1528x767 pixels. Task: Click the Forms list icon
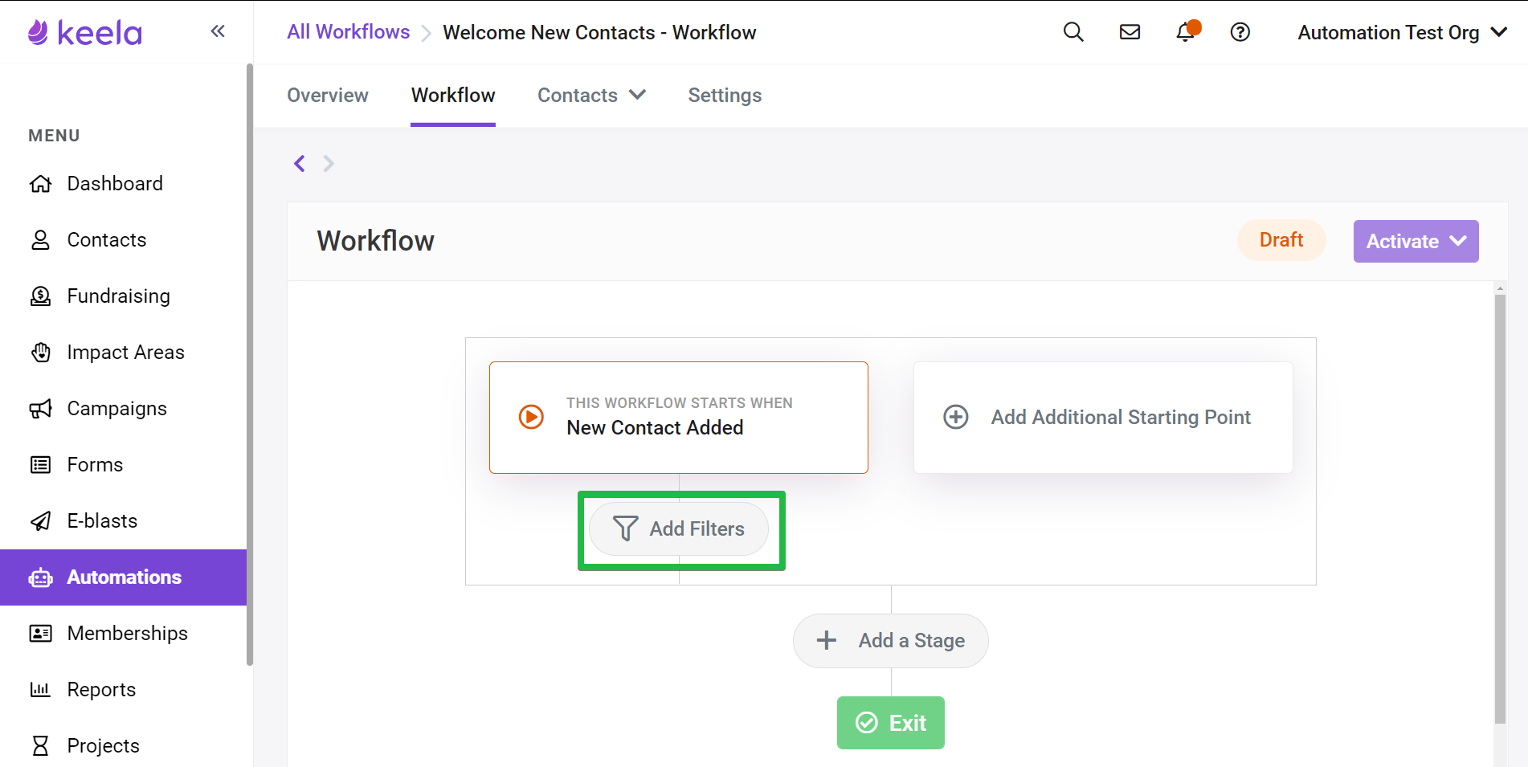point(41,465)
